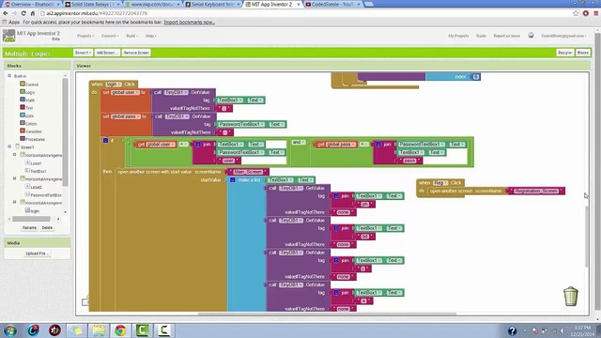This screenshot has height=338, width=601.
Task: Click the Rename button
Action: point(29,227)
